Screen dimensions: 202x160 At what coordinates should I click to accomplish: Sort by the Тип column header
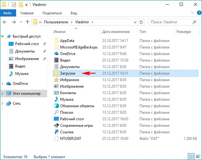point(143,32)
